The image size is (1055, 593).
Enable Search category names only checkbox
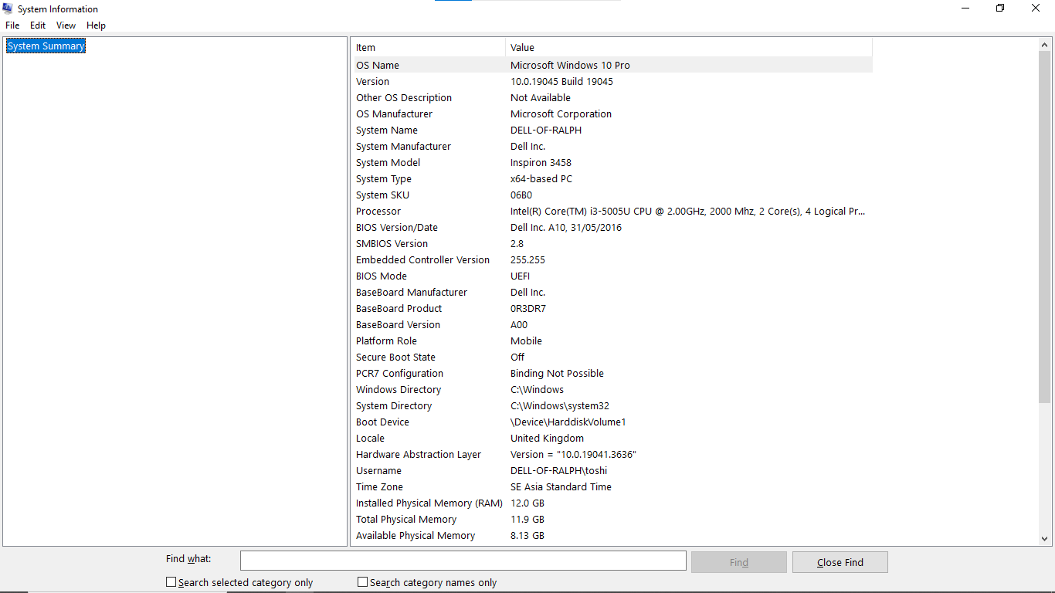pyautogui.click(x=363, y=582)
